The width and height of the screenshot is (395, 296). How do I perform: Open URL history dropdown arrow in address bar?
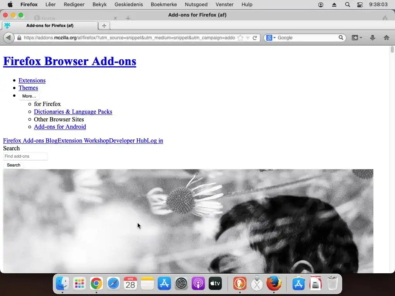(248, 38)
